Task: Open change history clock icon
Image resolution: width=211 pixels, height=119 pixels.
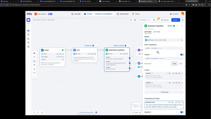Action: tap(42, 112)
